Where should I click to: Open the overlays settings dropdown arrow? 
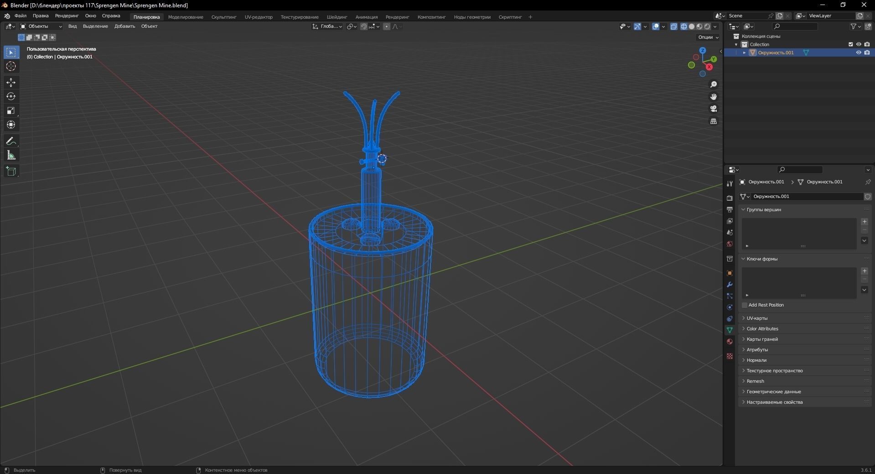tap(663, 26)
